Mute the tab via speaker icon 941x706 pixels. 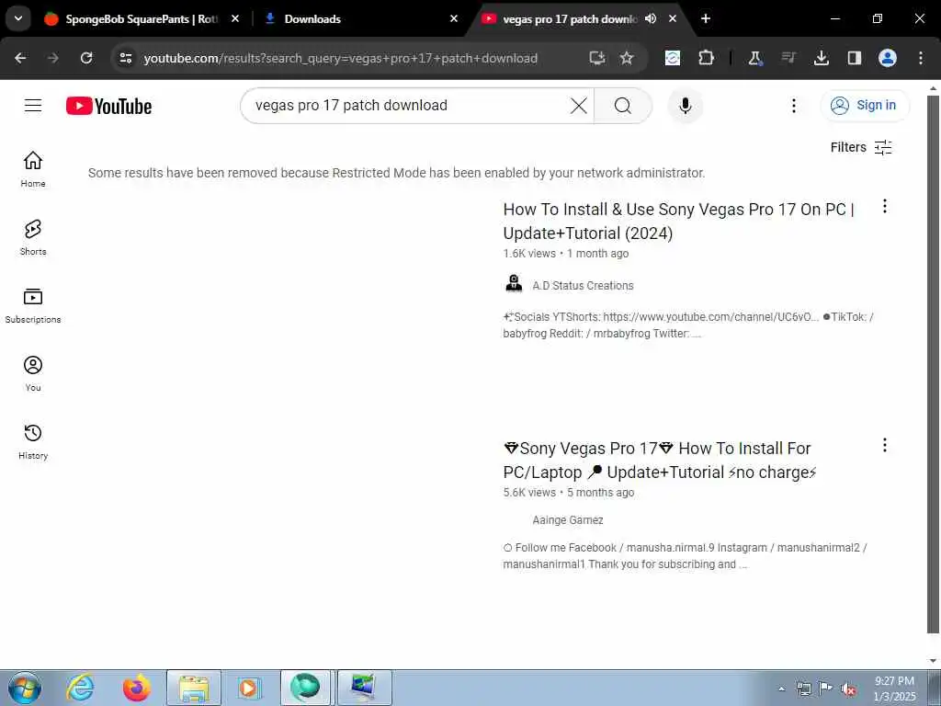651,18
